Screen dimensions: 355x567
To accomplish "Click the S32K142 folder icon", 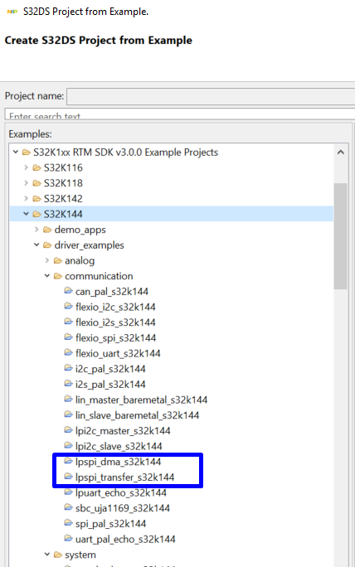I will click(x=36, y=198).
